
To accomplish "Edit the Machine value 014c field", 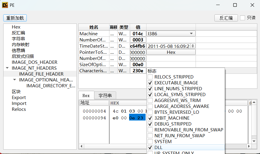I will click(x=138, y=34).
